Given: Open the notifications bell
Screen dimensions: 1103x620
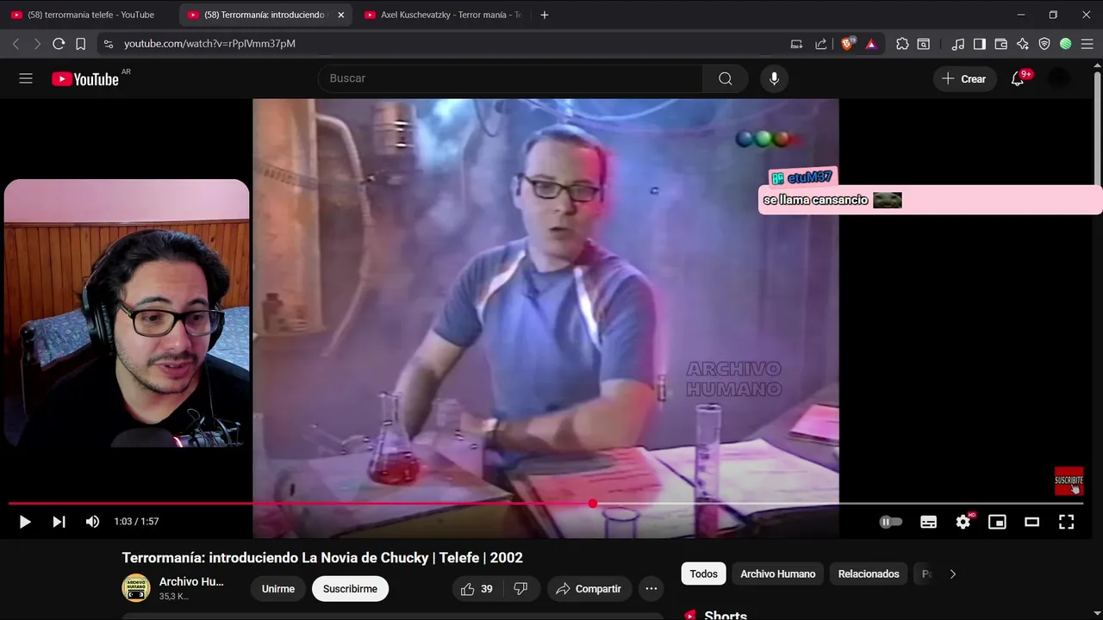Looking at the screenshot, I should pyautogui.click(x=1018, y=78).
